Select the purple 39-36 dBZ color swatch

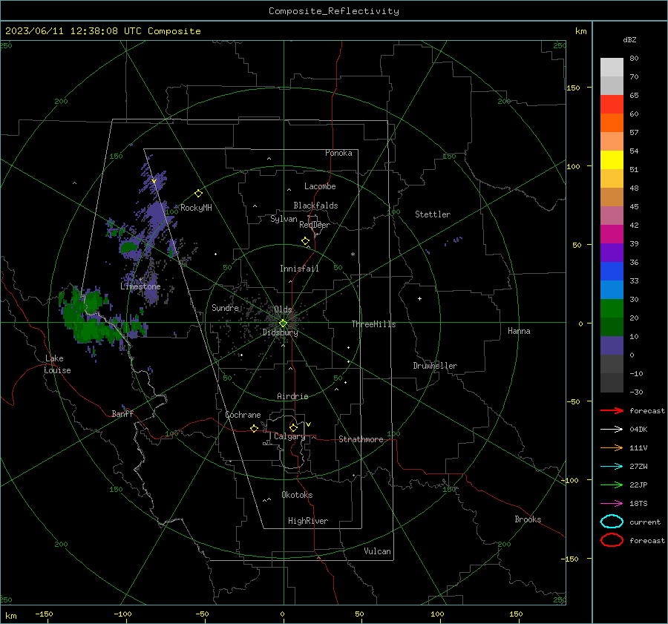point(612,252)
